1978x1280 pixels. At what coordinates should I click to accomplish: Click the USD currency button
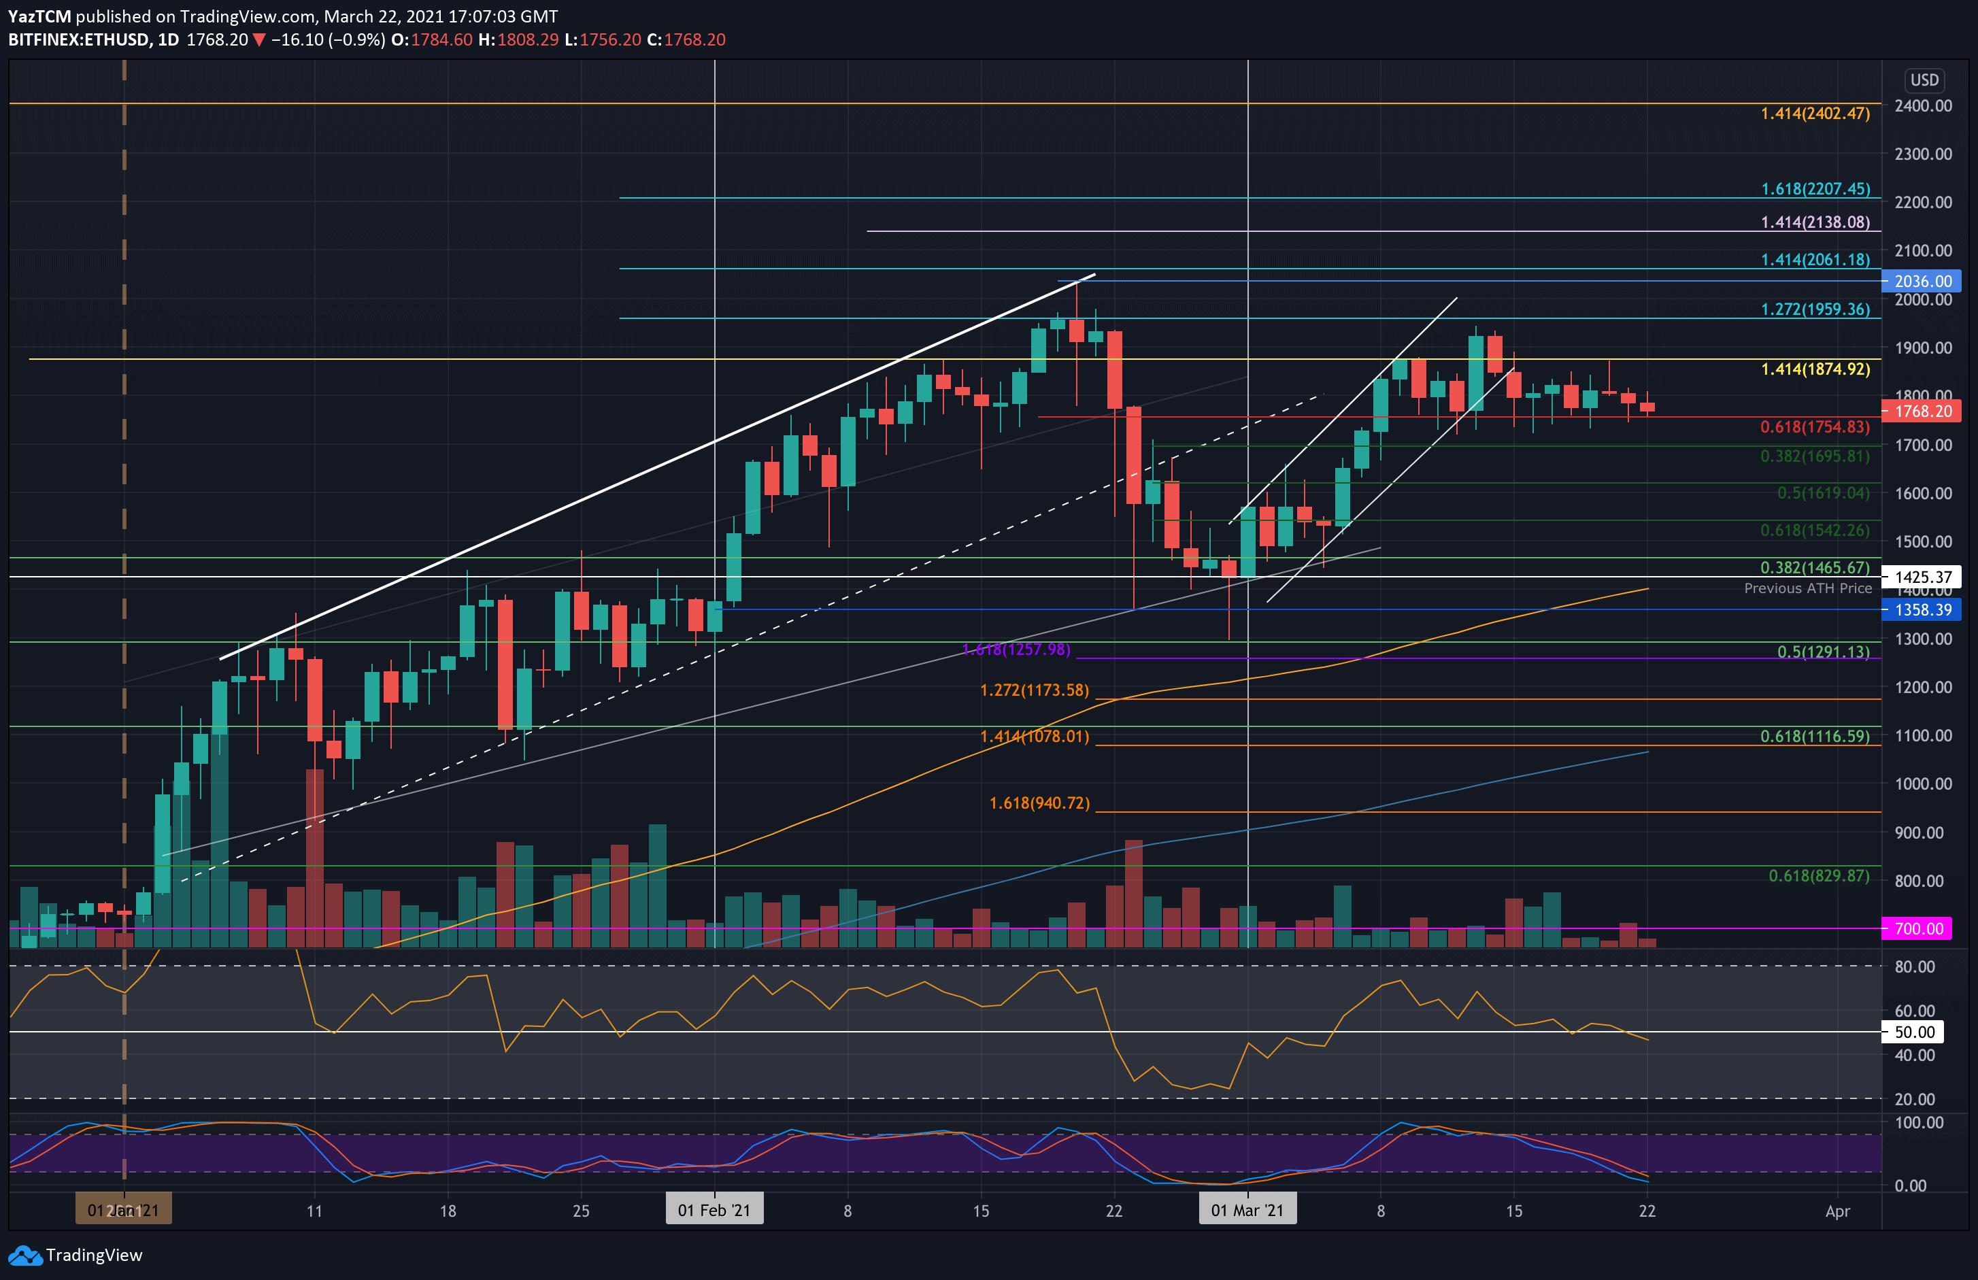pyautogui.click(x=1924, y=80)
